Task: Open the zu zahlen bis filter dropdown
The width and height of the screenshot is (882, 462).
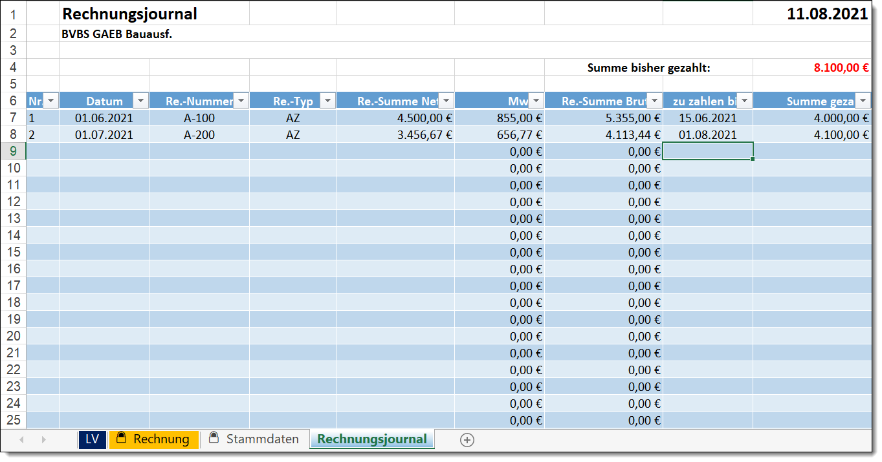Action: (x=744, y=101)
